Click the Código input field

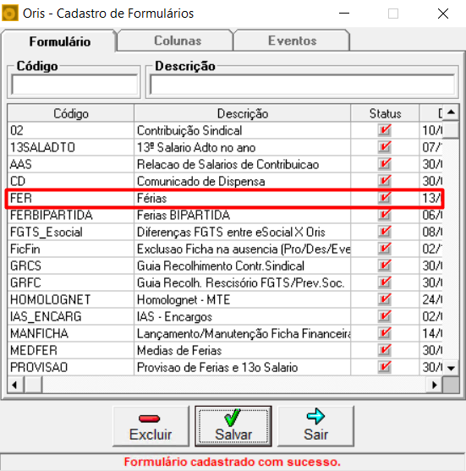tap(74, 85)
